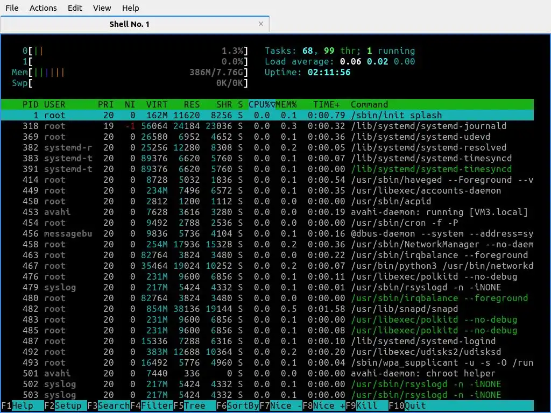Select the accounts-daemon process row
The height and width of the screenshot is (413, 551).
pos(267,190)
